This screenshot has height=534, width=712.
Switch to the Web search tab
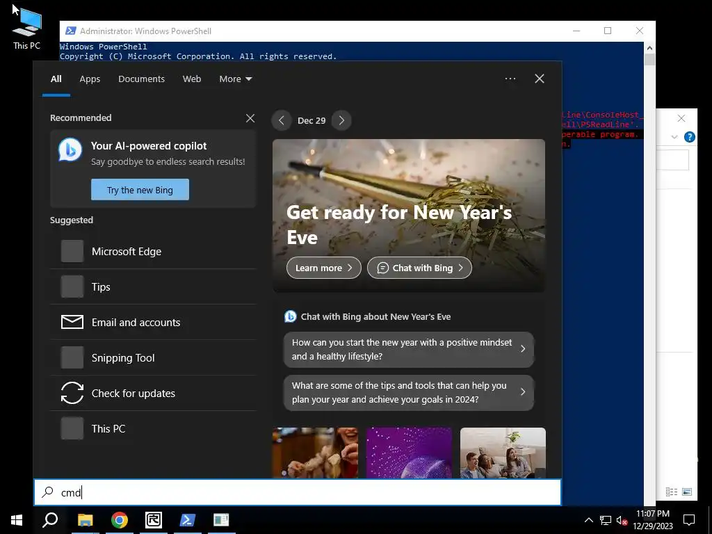click(x=192, y=79)
